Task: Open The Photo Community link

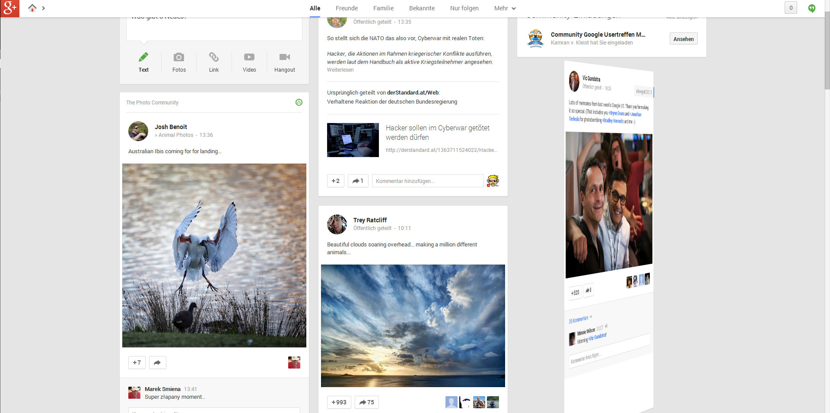Action: [x=152, y=103]
